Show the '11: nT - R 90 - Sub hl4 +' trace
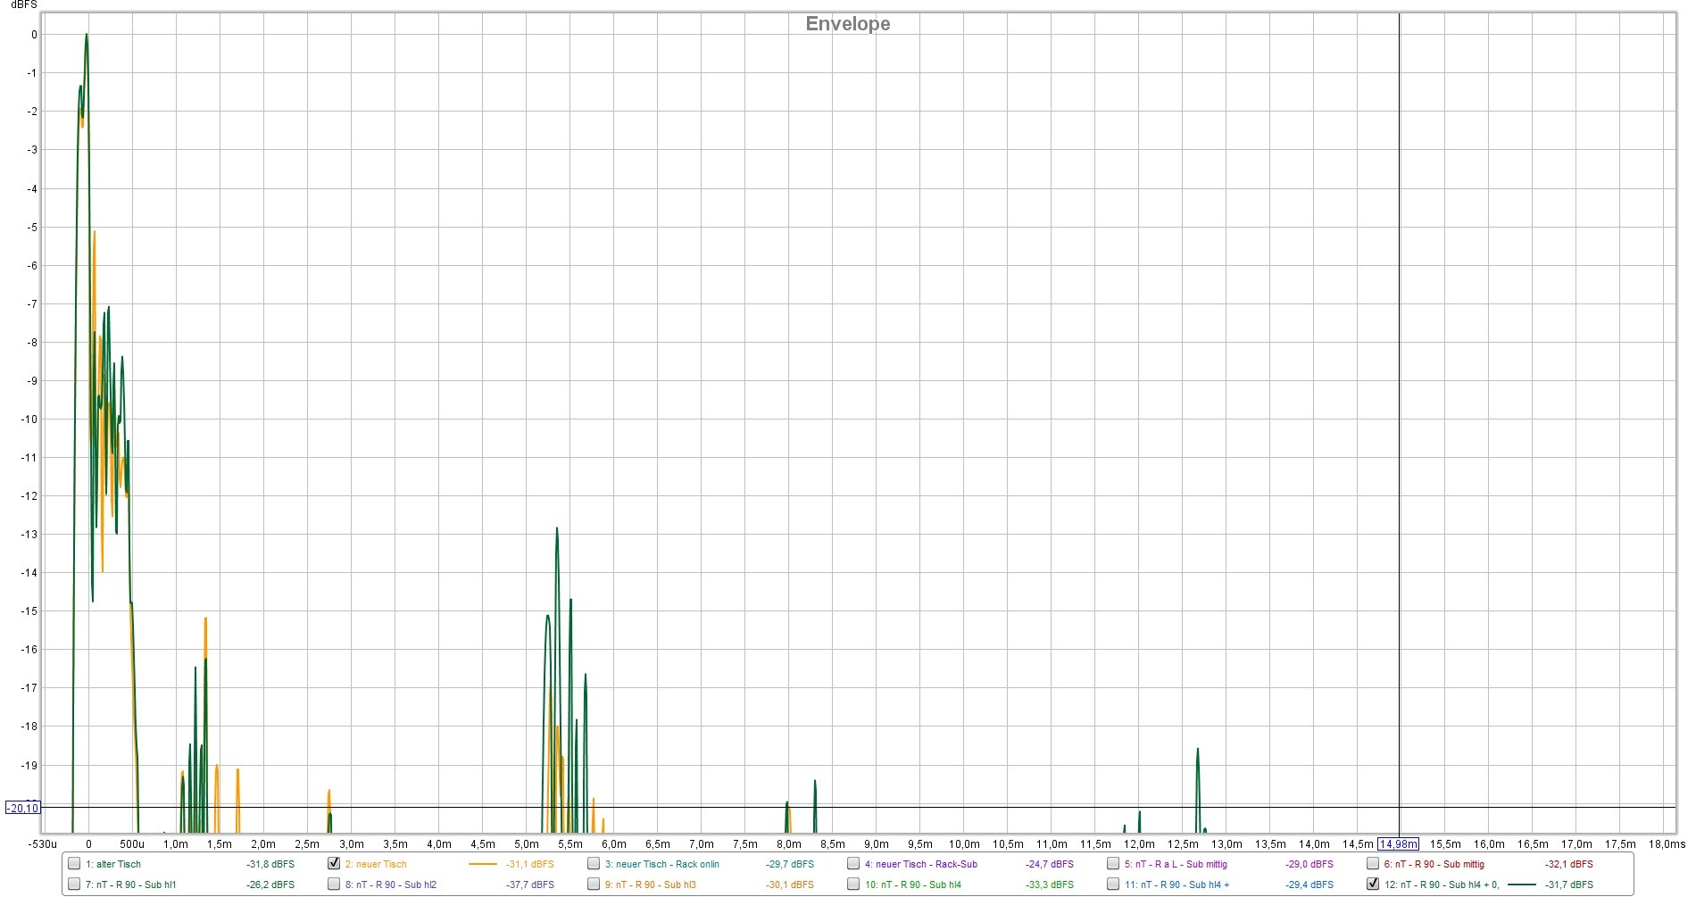Screen dimensions: 1696x897 (1113, 885)
